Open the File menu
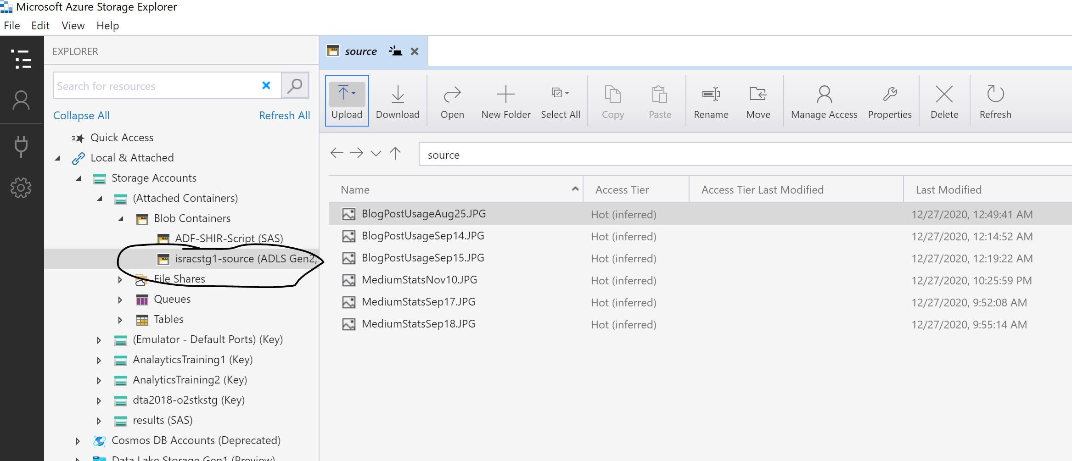Viewport: 1072px width, 461px height. click(12, 26)
